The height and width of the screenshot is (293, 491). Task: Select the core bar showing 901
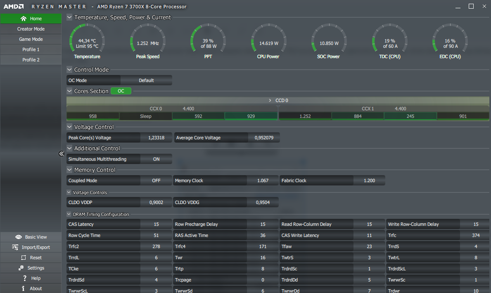pos(463,116)
